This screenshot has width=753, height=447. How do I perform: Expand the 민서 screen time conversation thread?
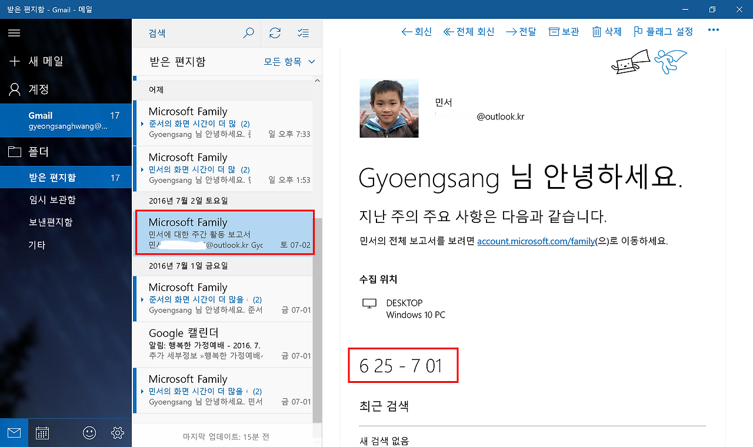(x=141, y=169)
